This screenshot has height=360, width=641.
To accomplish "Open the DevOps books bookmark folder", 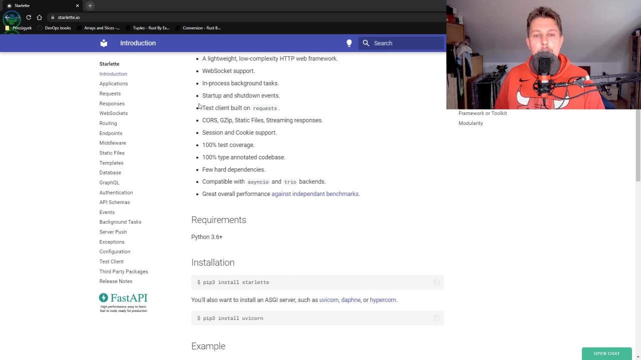I will point(58,28).
